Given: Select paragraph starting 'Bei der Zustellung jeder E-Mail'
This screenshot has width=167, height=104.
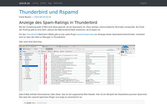Looking at the screenshot, I should [x=82, y=28].
